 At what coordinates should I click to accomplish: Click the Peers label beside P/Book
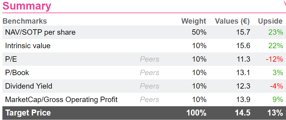(150, 73)
